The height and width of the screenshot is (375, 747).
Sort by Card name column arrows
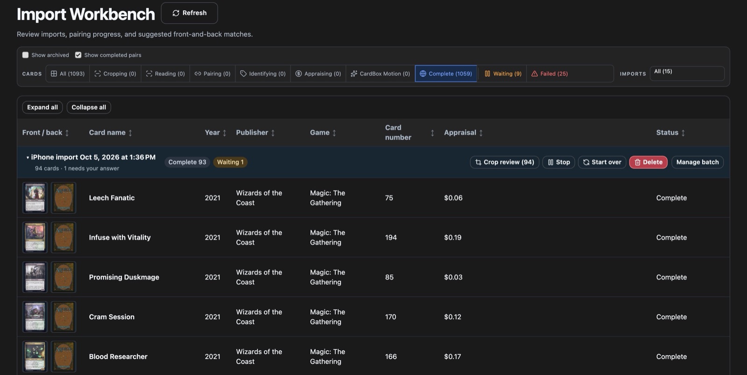[130, 133]
